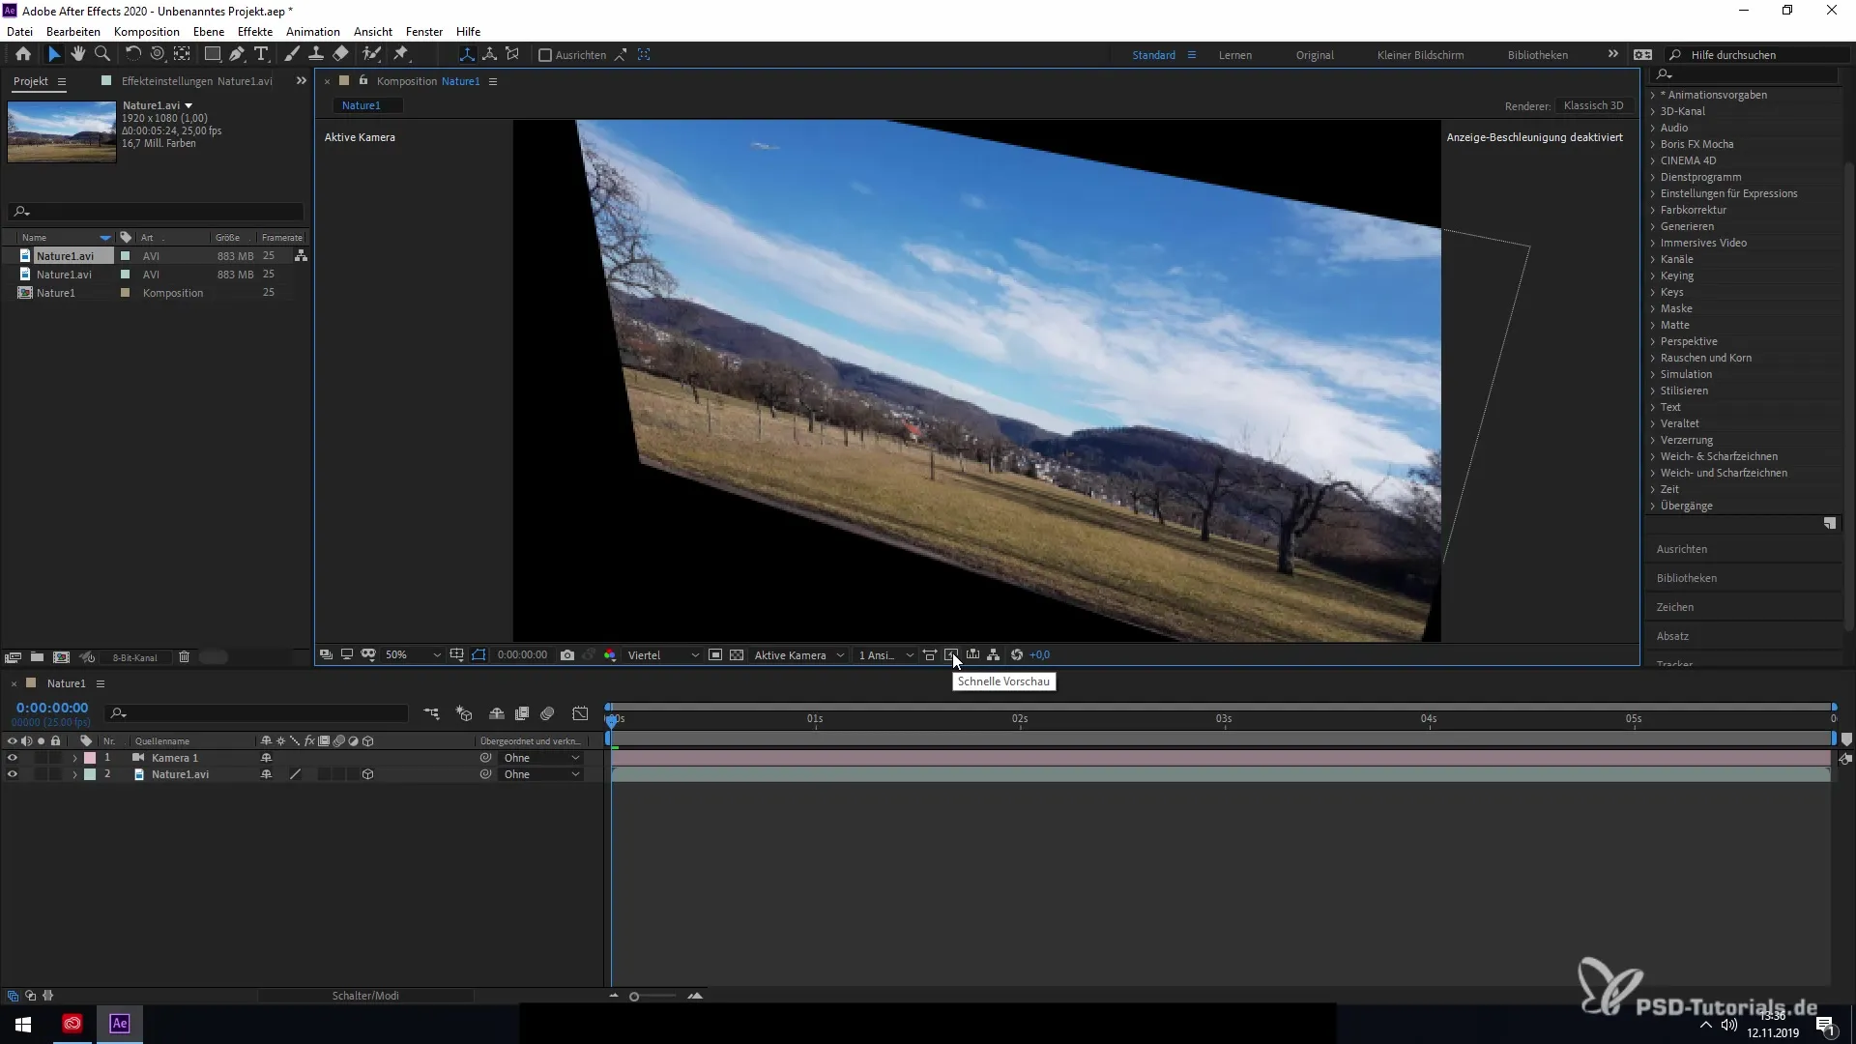
Task: Click the current time 0:00:00:00 in timeline
Action: 52,708
